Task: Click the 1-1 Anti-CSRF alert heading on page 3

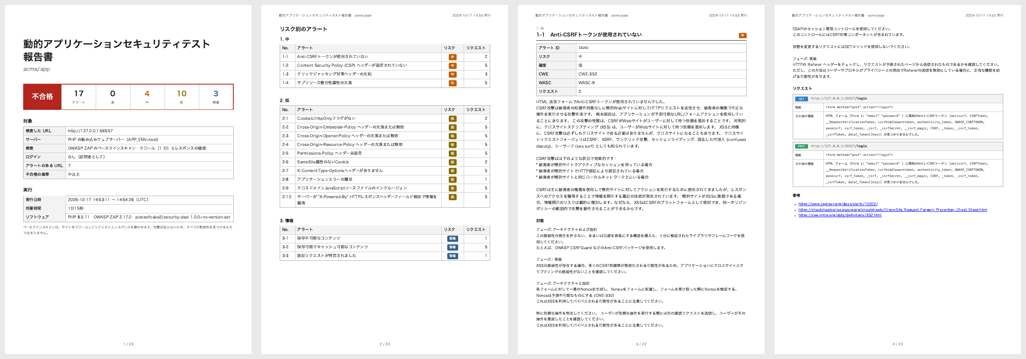Action: (589, 35)
